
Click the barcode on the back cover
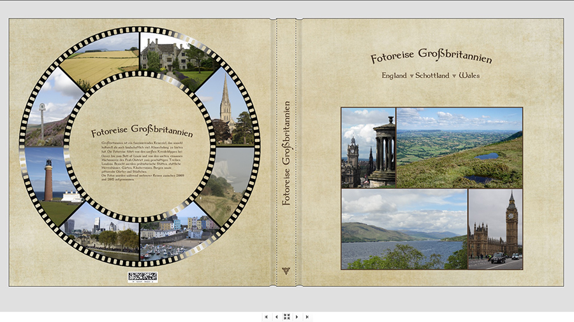[x=143, y=277]
